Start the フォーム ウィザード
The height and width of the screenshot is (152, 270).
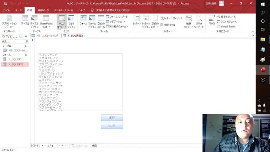point(117,17)
